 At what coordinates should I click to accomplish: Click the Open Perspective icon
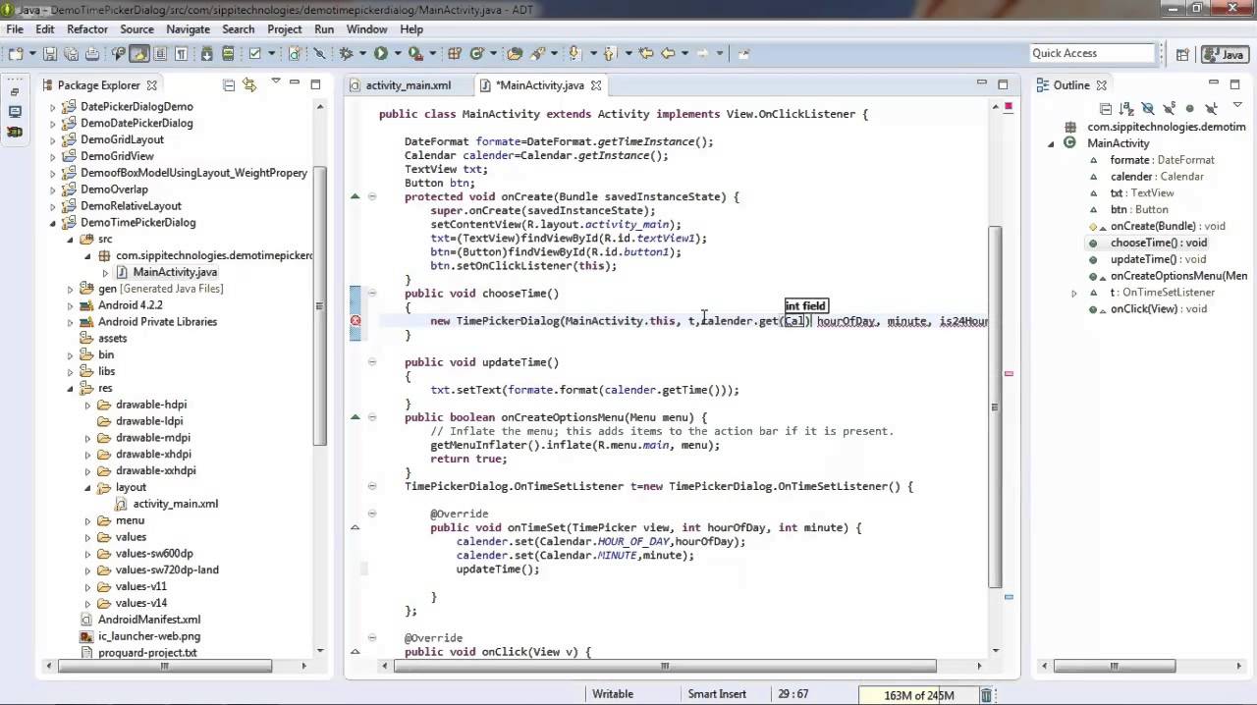(1182, 55)
